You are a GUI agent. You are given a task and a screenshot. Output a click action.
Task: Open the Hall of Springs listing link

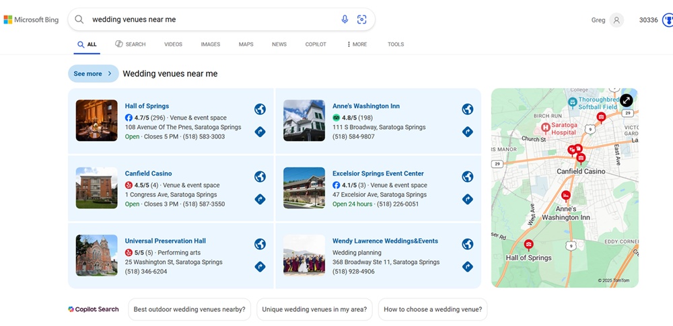coord(147,106)
